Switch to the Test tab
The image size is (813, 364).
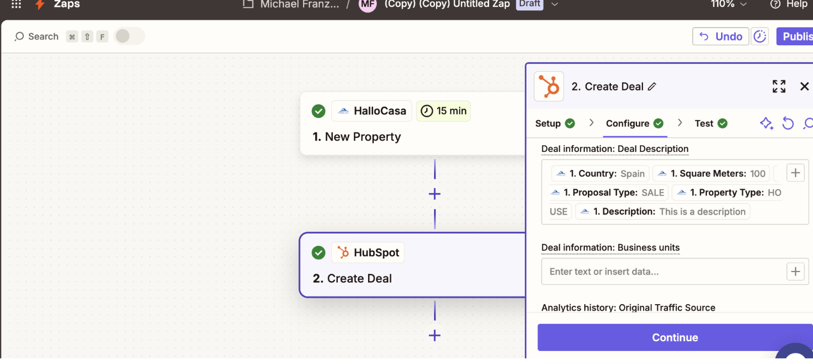(711, 123)
